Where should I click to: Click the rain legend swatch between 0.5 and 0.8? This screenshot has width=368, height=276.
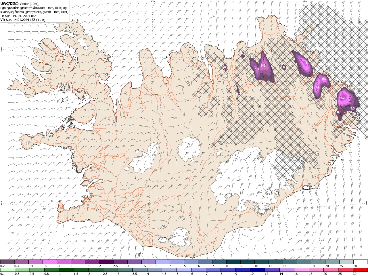click(x=37, y=270)
